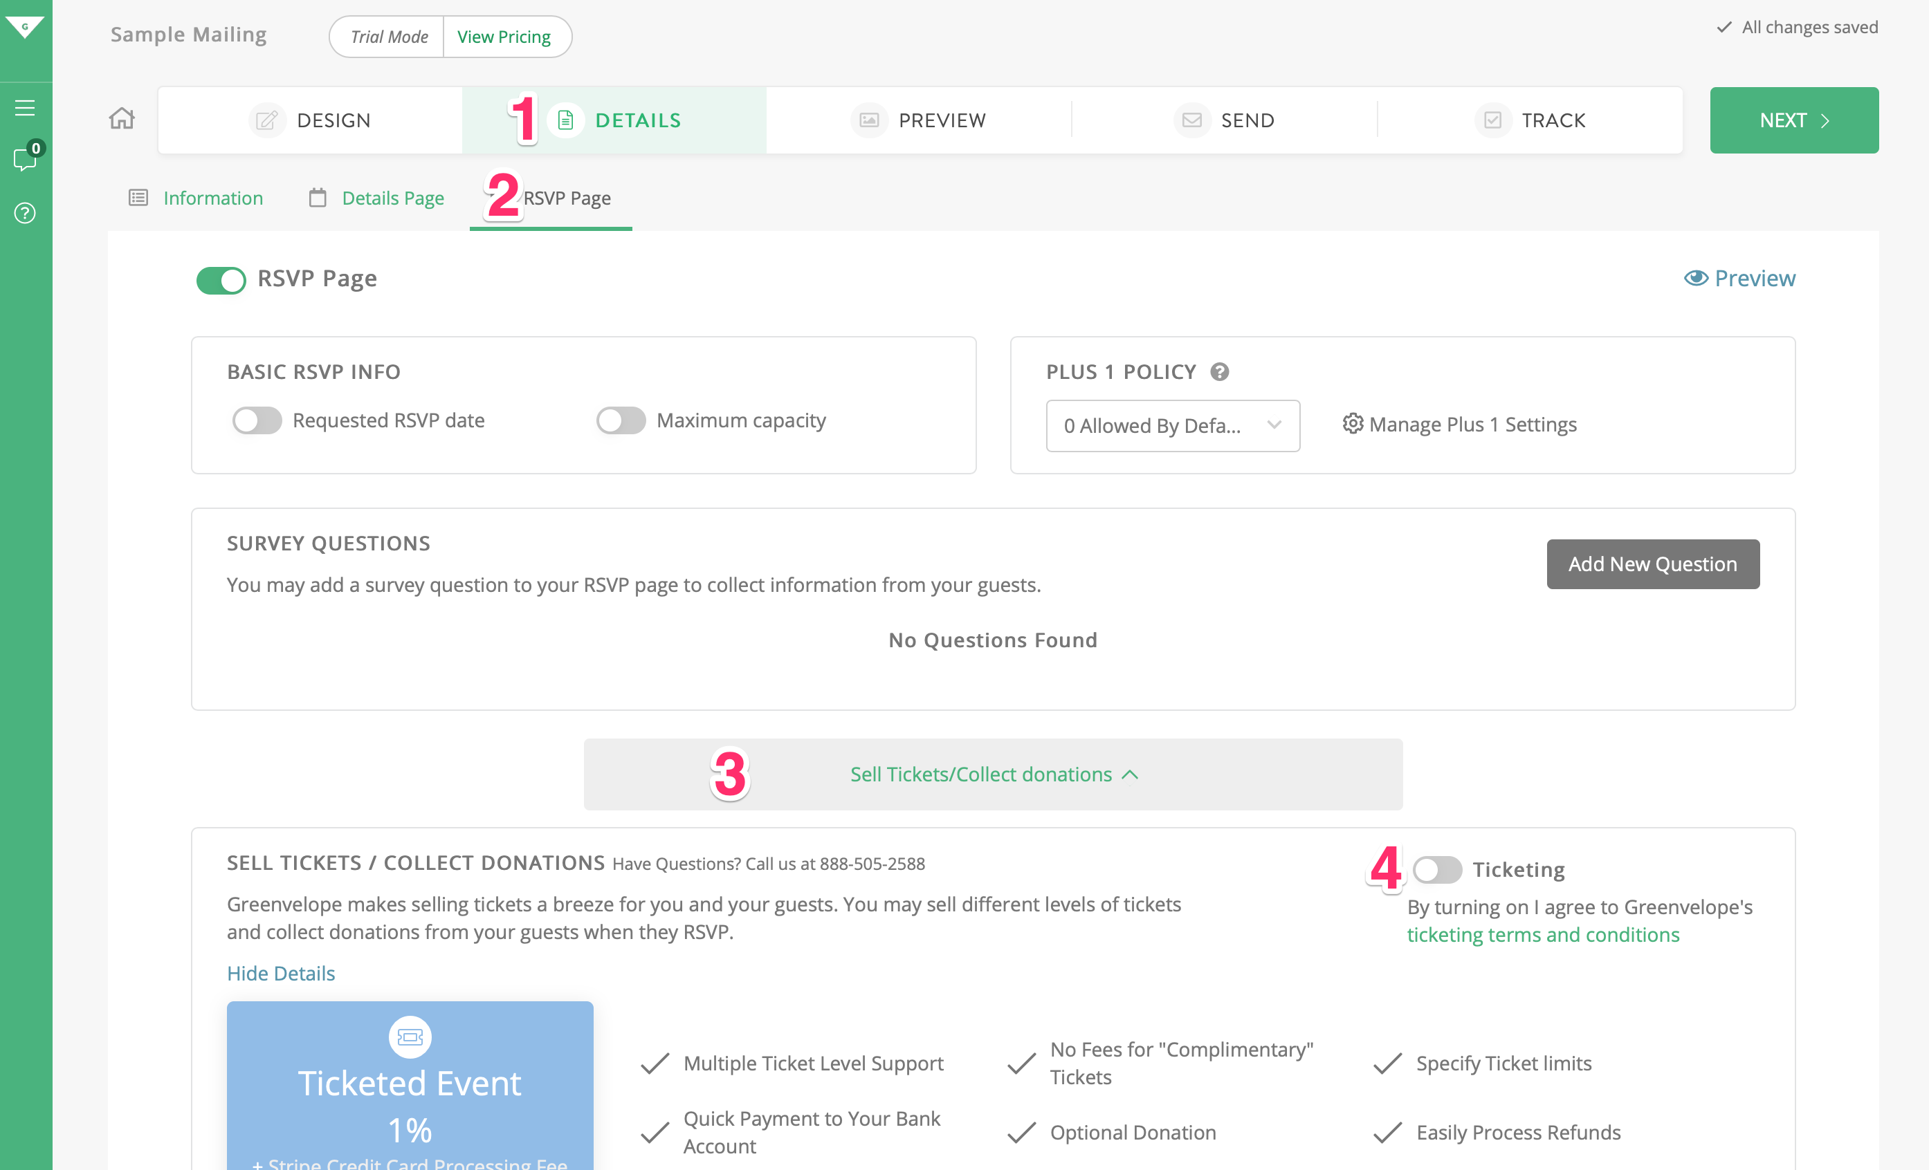
Task: Click the Multiple Ticket Level Support text
Action: pos(814,1063)
